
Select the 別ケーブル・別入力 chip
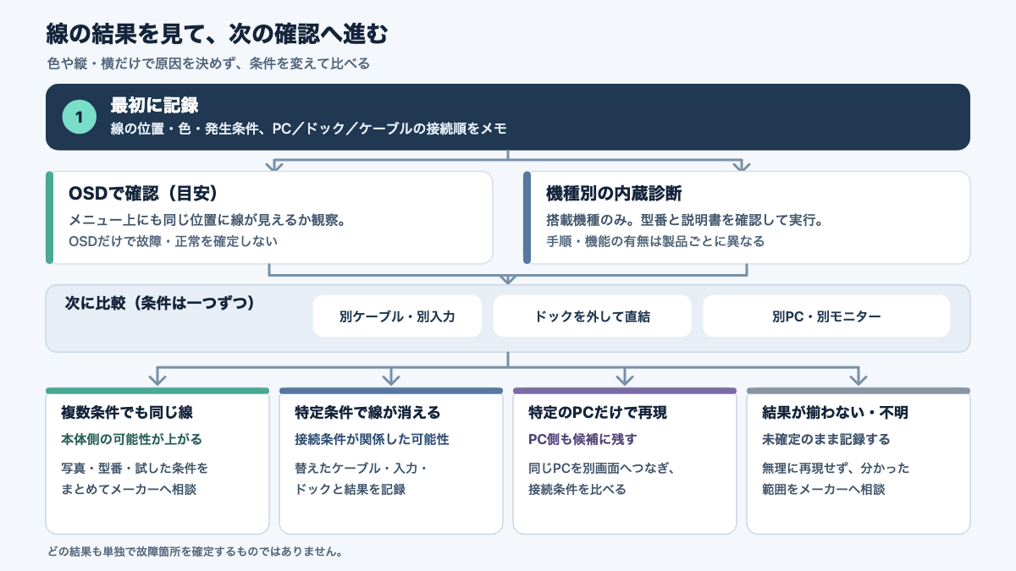pyautogui.click(x=397, y=316)
